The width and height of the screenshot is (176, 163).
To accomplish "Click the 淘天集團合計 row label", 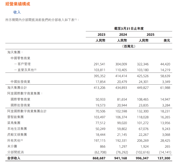I will coord(17,87).
